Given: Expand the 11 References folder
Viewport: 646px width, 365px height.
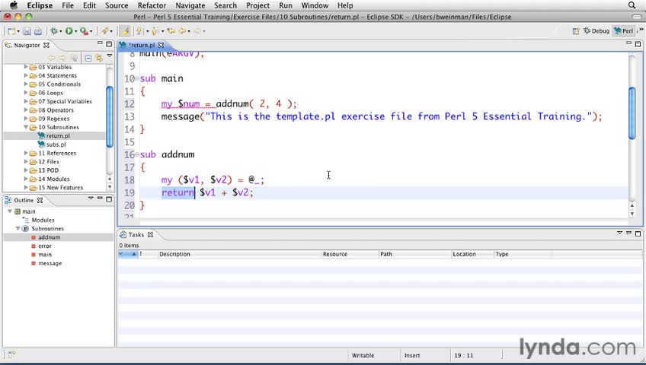Looking at the screenshot, I should click(x=26, y=154).
